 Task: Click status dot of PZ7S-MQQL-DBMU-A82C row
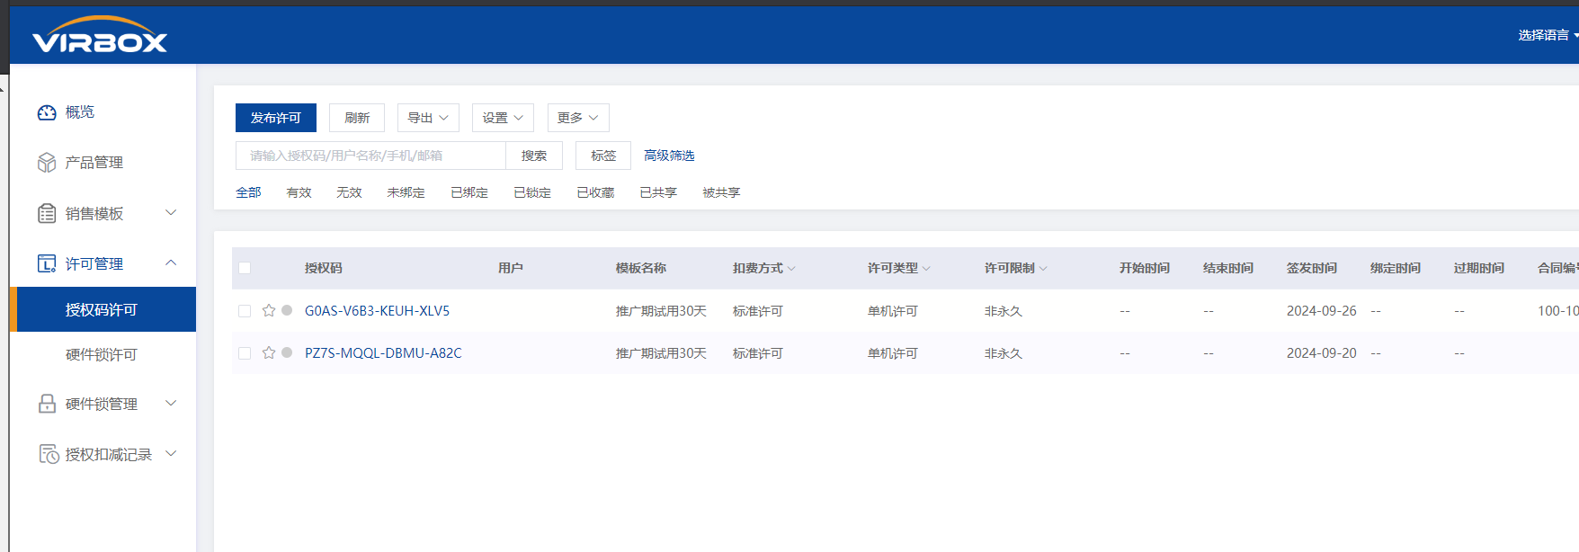(x=287, y=352)
